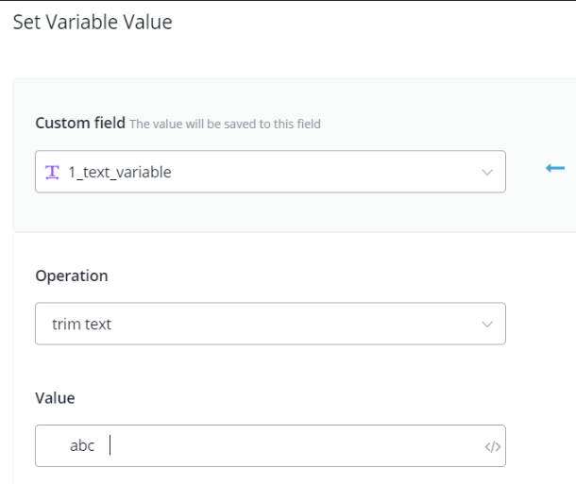576x484 pixels.
Task: Click the helper text about saving value
Action: tap(226, 124)
